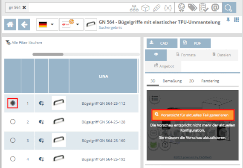Click the checklist clipboard icon in search bar
Viewport: 243px width, 168px height.
204,7
